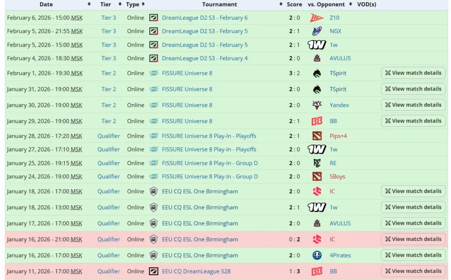Click the 4Pirates team logo icon
Image resolution: width=451 pixels, height=280 pixels.
pyautogui.click(x=317, y=255)
